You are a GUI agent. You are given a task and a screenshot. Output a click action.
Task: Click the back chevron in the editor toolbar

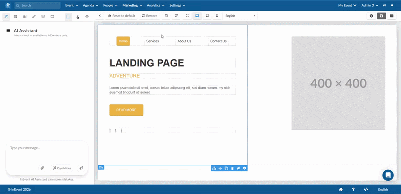100,16
